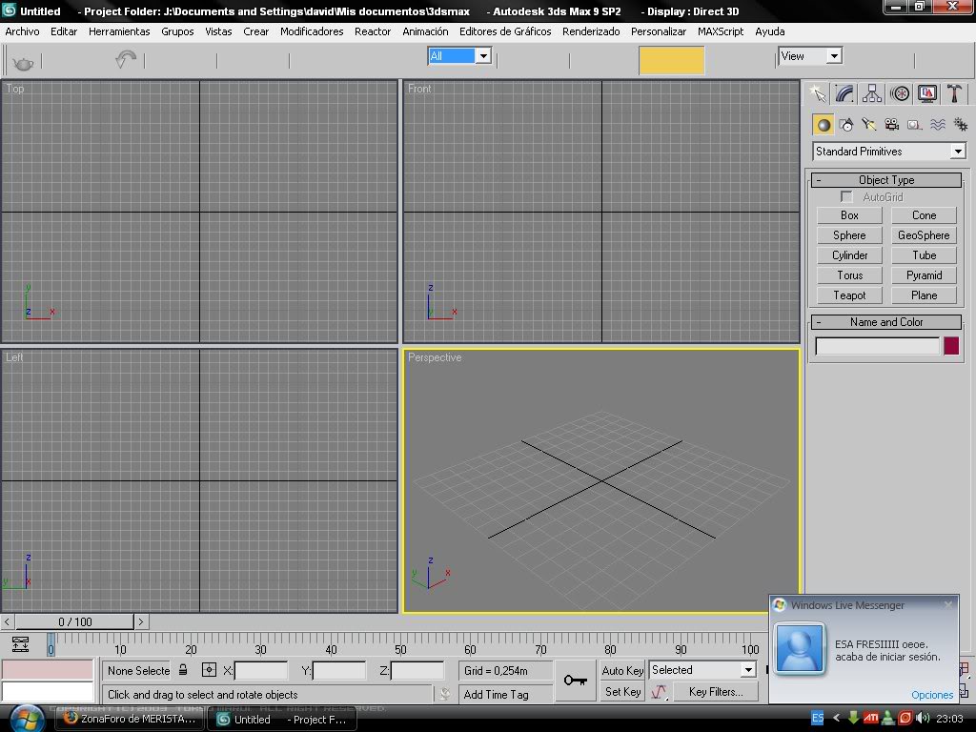Select the Helpers category icon
Screen dimensions: 976x732
pos(914,125)
